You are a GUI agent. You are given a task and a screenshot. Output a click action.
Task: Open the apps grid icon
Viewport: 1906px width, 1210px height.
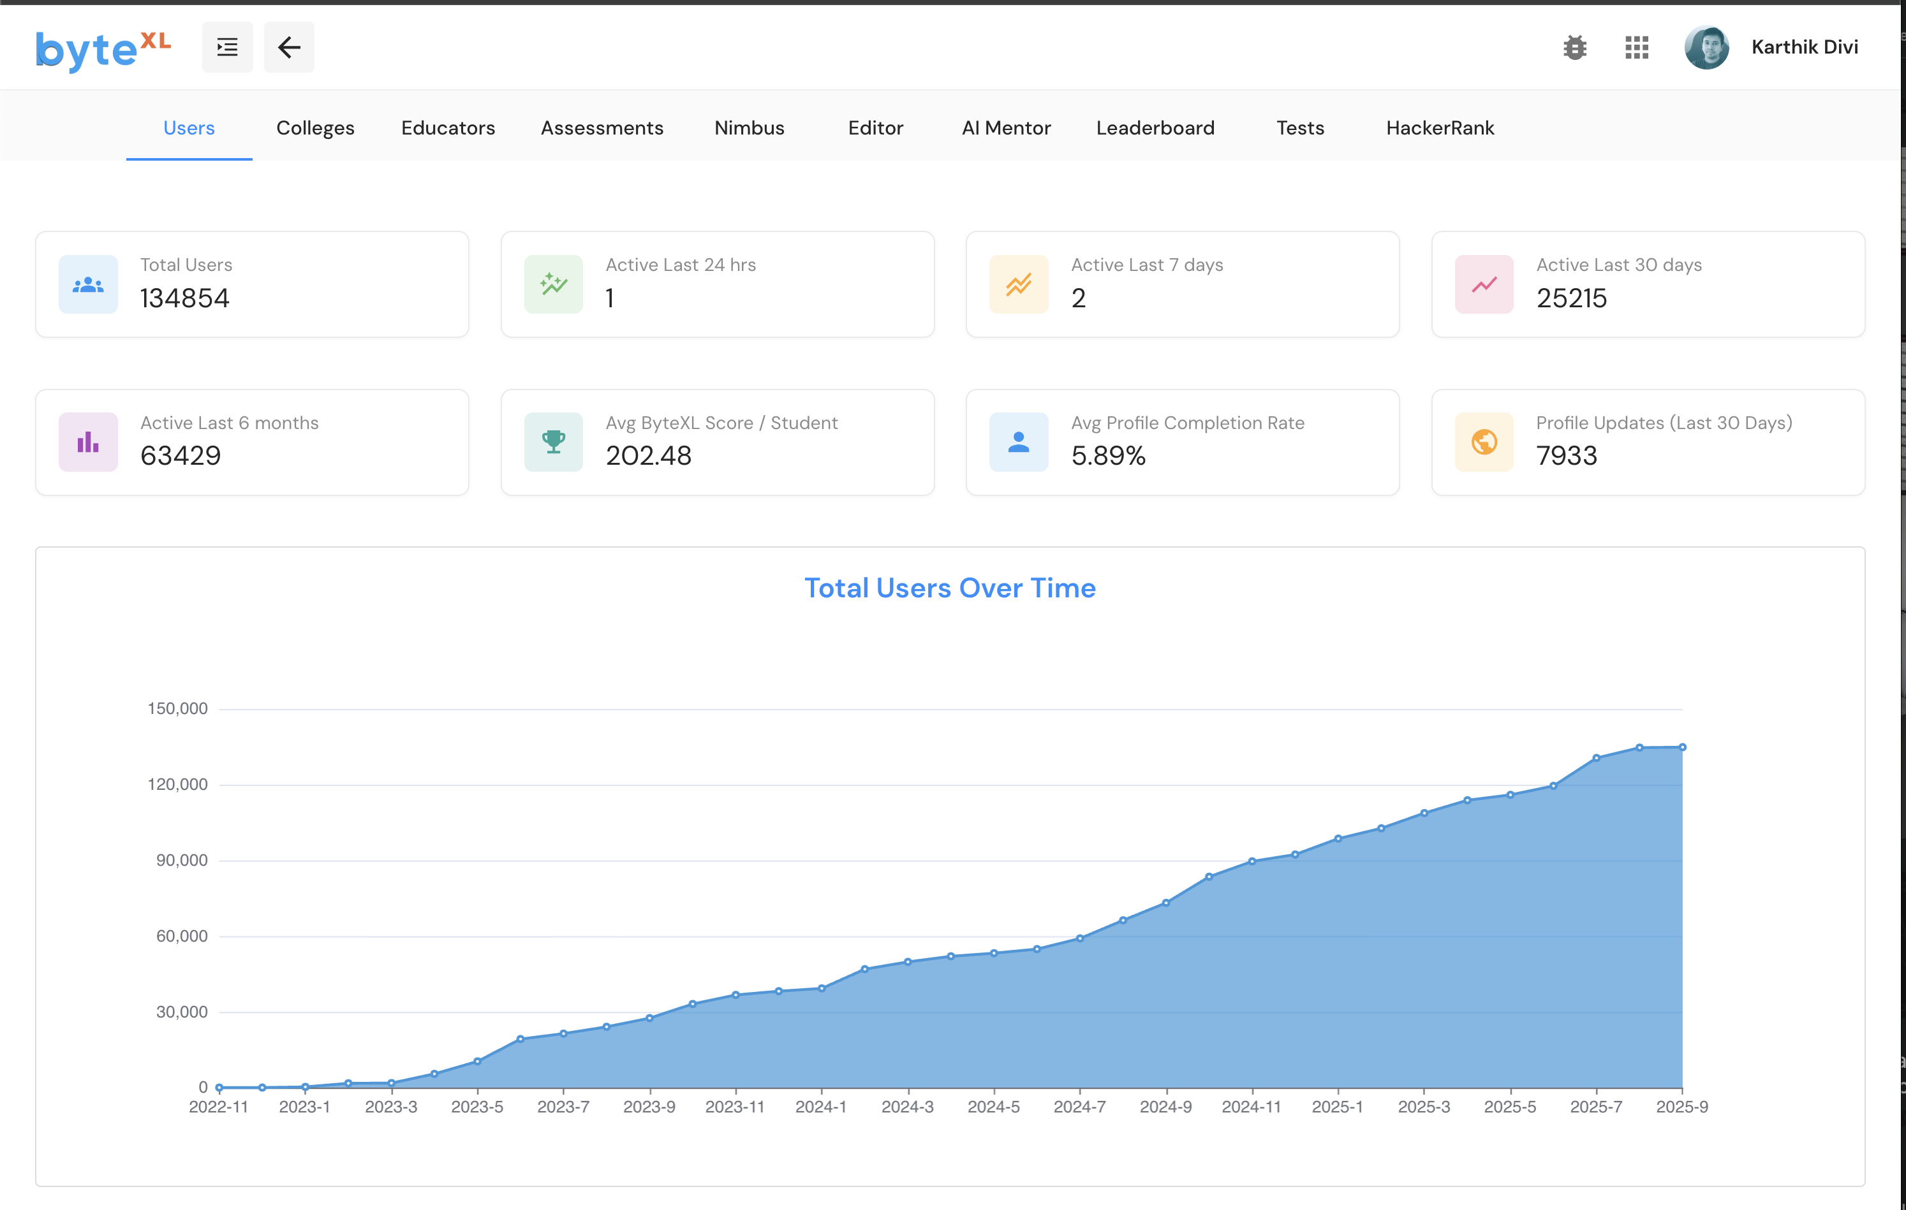click(1636, 47)
